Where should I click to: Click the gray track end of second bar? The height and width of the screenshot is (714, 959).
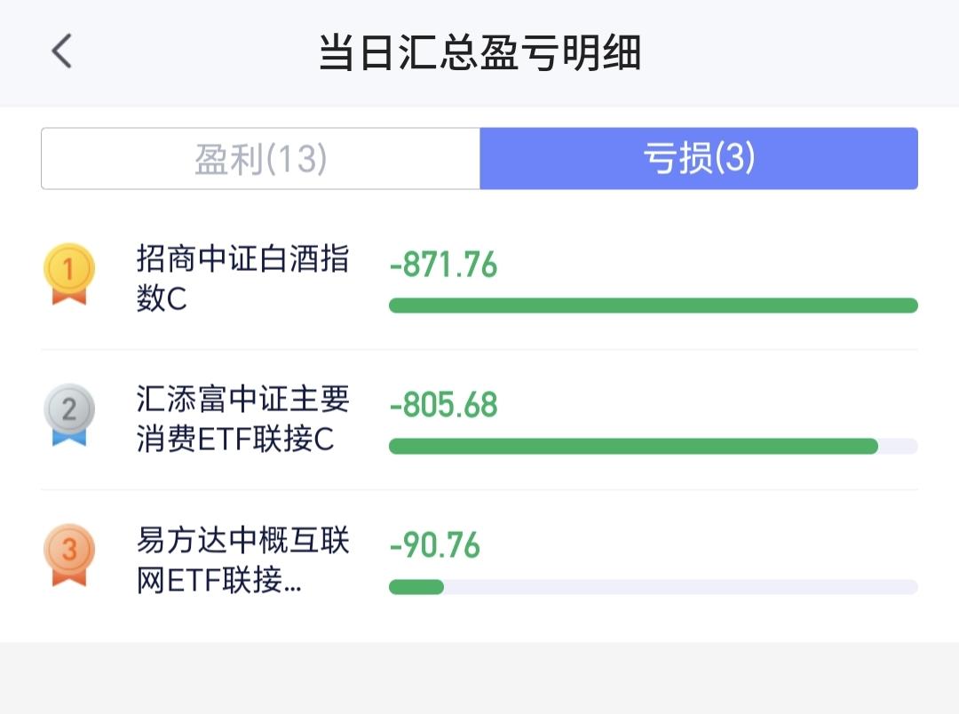899,446
